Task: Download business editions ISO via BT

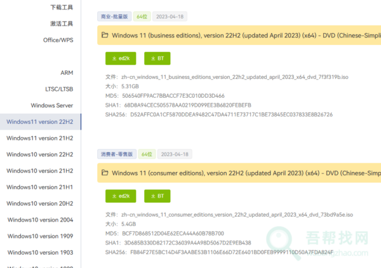Action: coord(157,58)
